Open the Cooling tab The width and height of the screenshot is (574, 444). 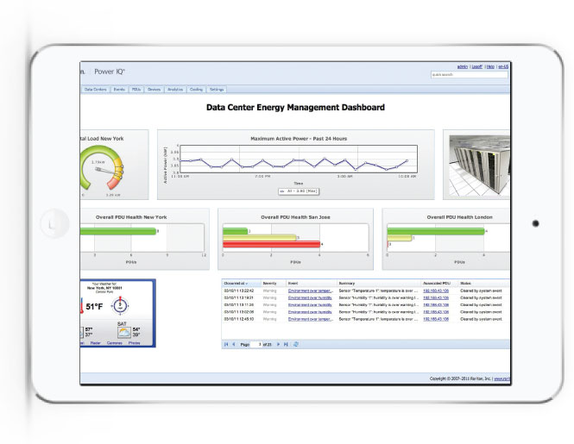click(x=196, y=89)
